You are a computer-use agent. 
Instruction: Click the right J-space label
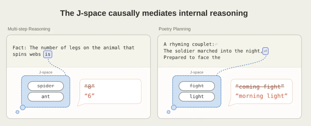point(197,72)
